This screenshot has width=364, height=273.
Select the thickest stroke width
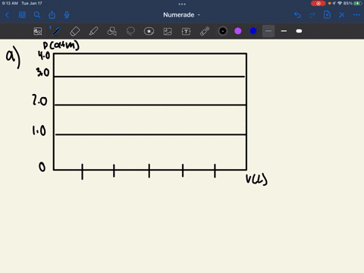point(299,31)
